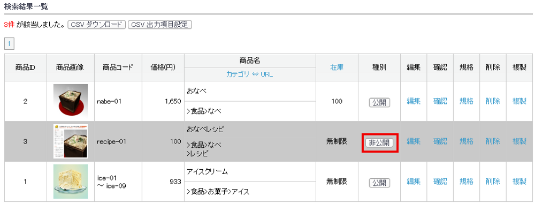Duplicate recipe-01 product with 複製 link
Image resolution: width=535 pixels, height=204 pixels.
click(x=519, y=141)
